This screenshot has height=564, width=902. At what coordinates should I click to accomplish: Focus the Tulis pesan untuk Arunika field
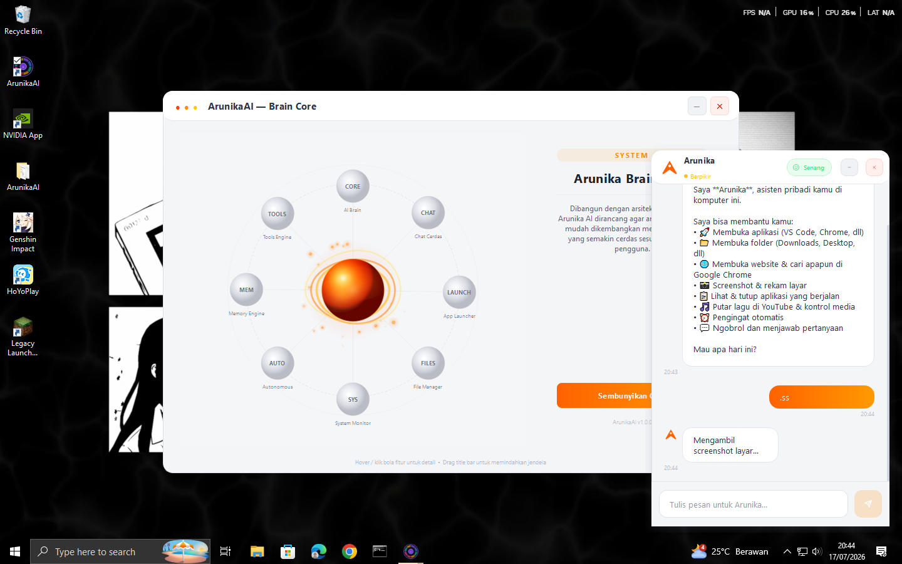[x=754, y=504]
